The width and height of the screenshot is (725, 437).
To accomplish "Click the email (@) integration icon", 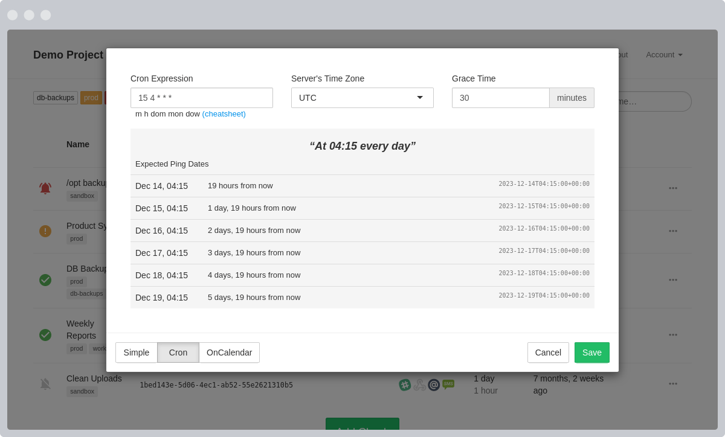I will point(434,384).
